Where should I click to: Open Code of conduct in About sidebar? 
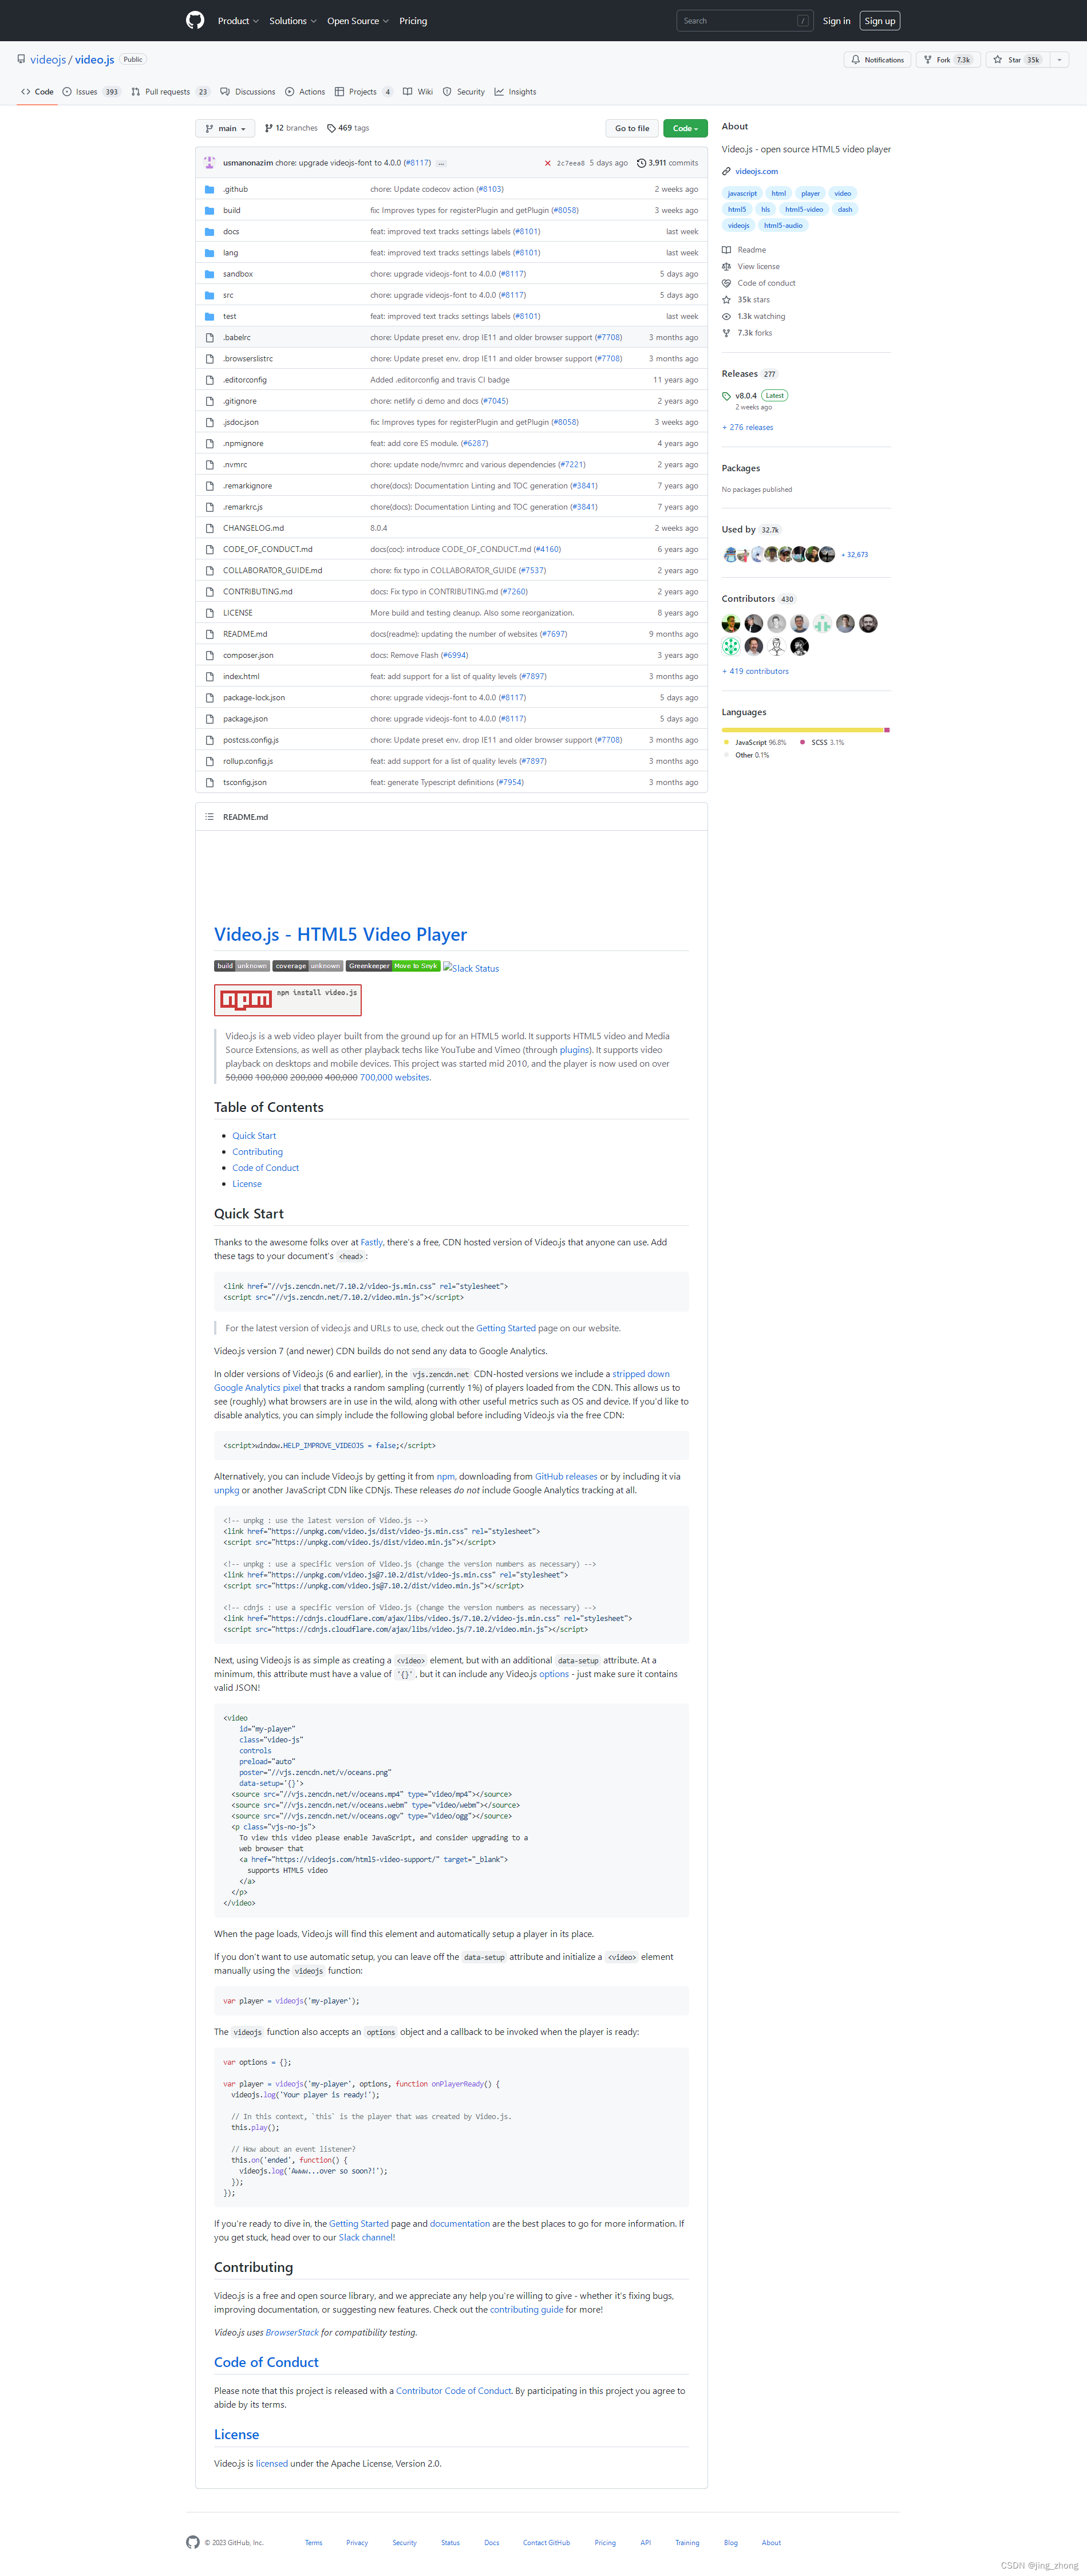(759, 283)
